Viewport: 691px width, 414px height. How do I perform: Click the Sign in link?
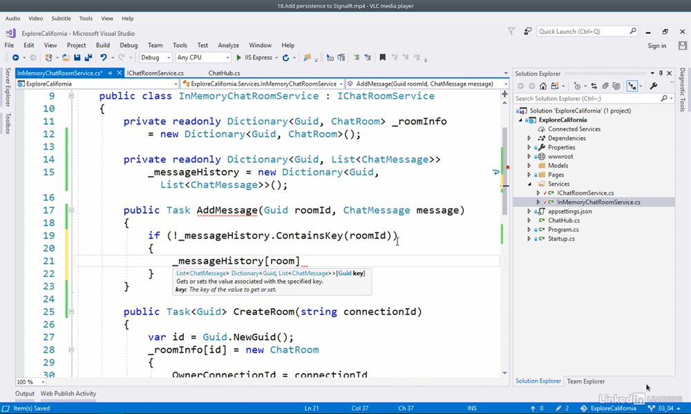point(656,46)
